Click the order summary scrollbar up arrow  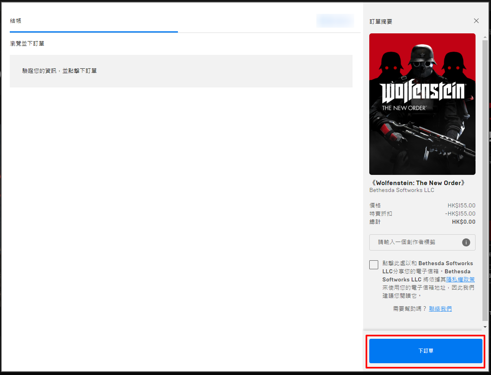click(x=485, y=38)
